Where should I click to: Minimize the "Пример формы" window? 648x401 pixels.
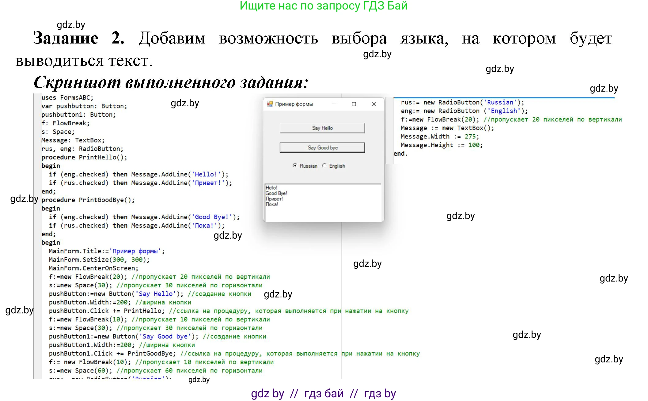(334, 104)
